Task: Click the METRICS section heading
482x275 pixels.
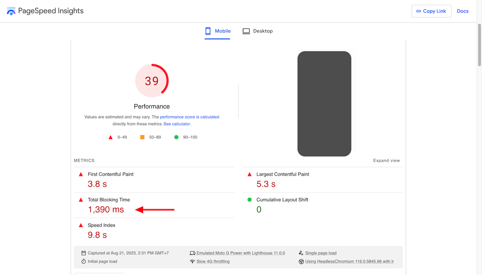Action: [84, 161]
